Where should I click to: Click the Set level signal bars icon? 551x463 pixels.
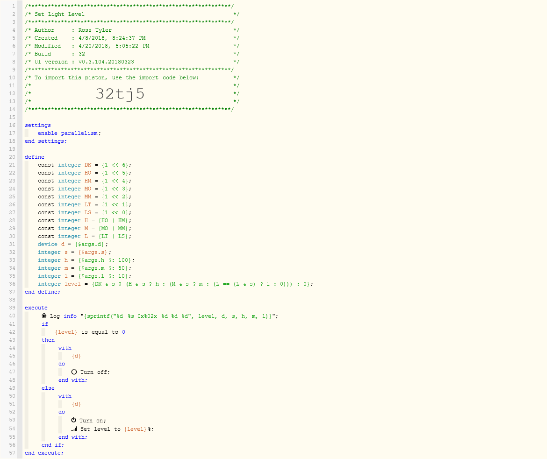(74, 429)
